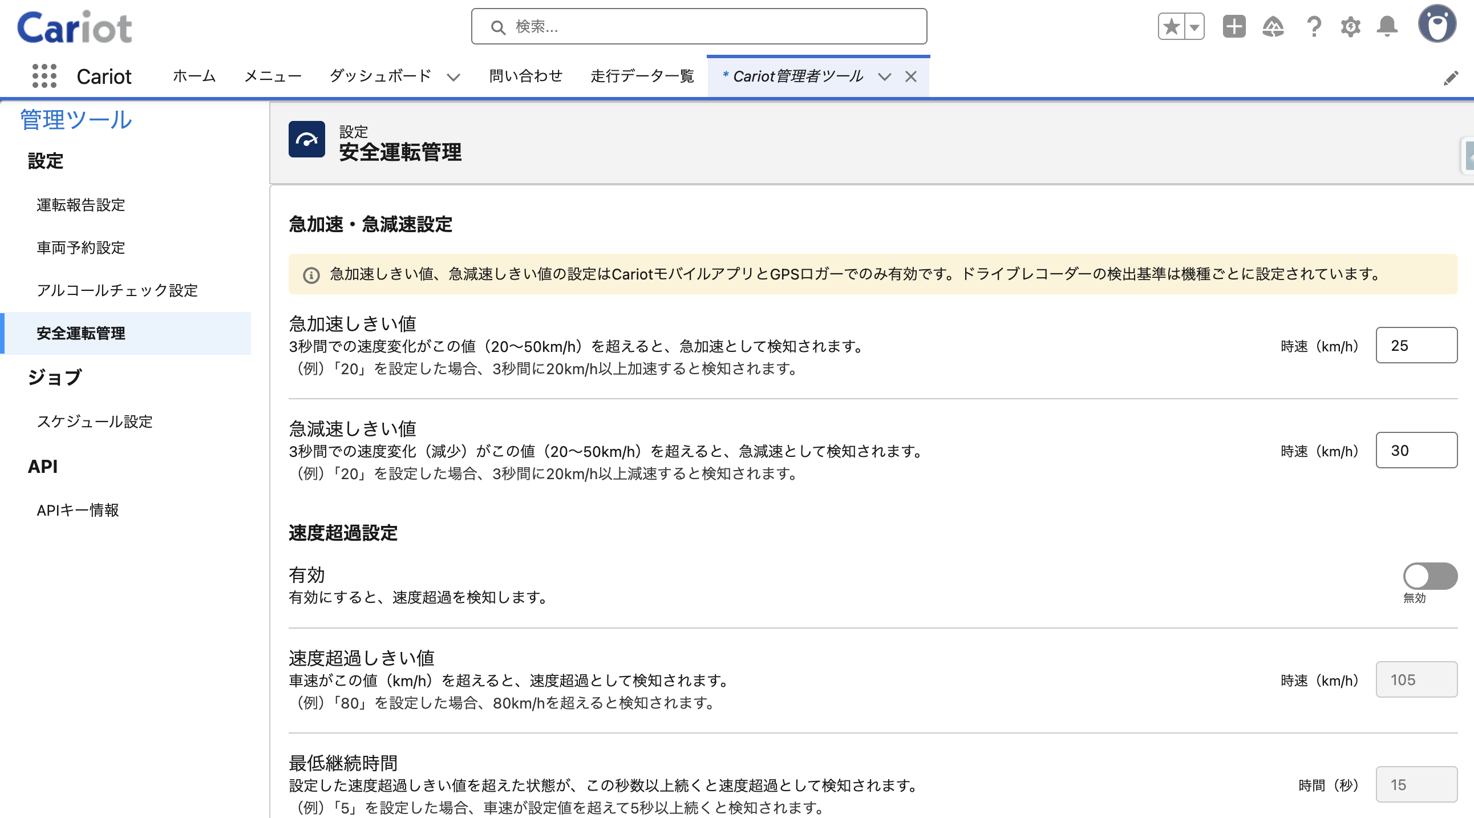Expand the Cariot管理者ツール tab chevron
The height and width of the screenshot is (818, 1474).
pos(884,76)
